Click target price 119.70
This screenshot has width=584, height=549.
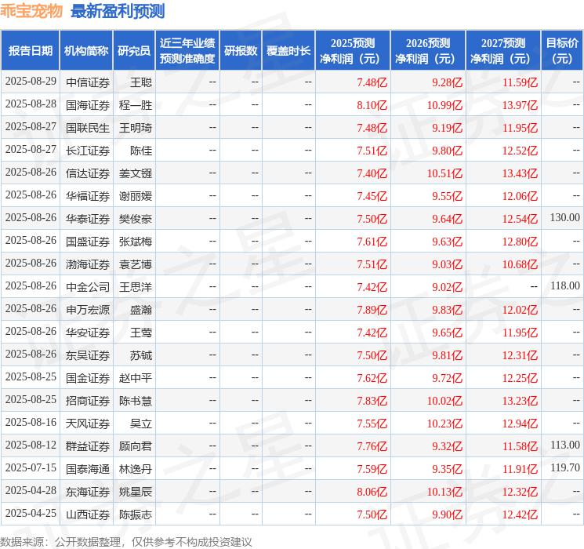[565, 467]
